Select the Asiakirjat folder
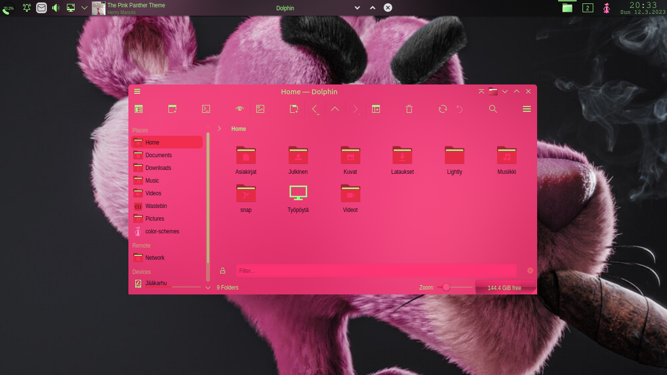 [x=246, y=160]
